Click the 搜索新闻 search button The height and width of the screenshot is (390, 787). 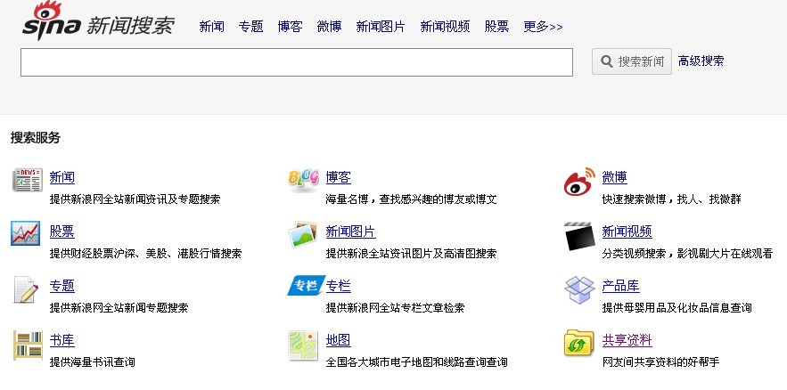click(631, 61)
